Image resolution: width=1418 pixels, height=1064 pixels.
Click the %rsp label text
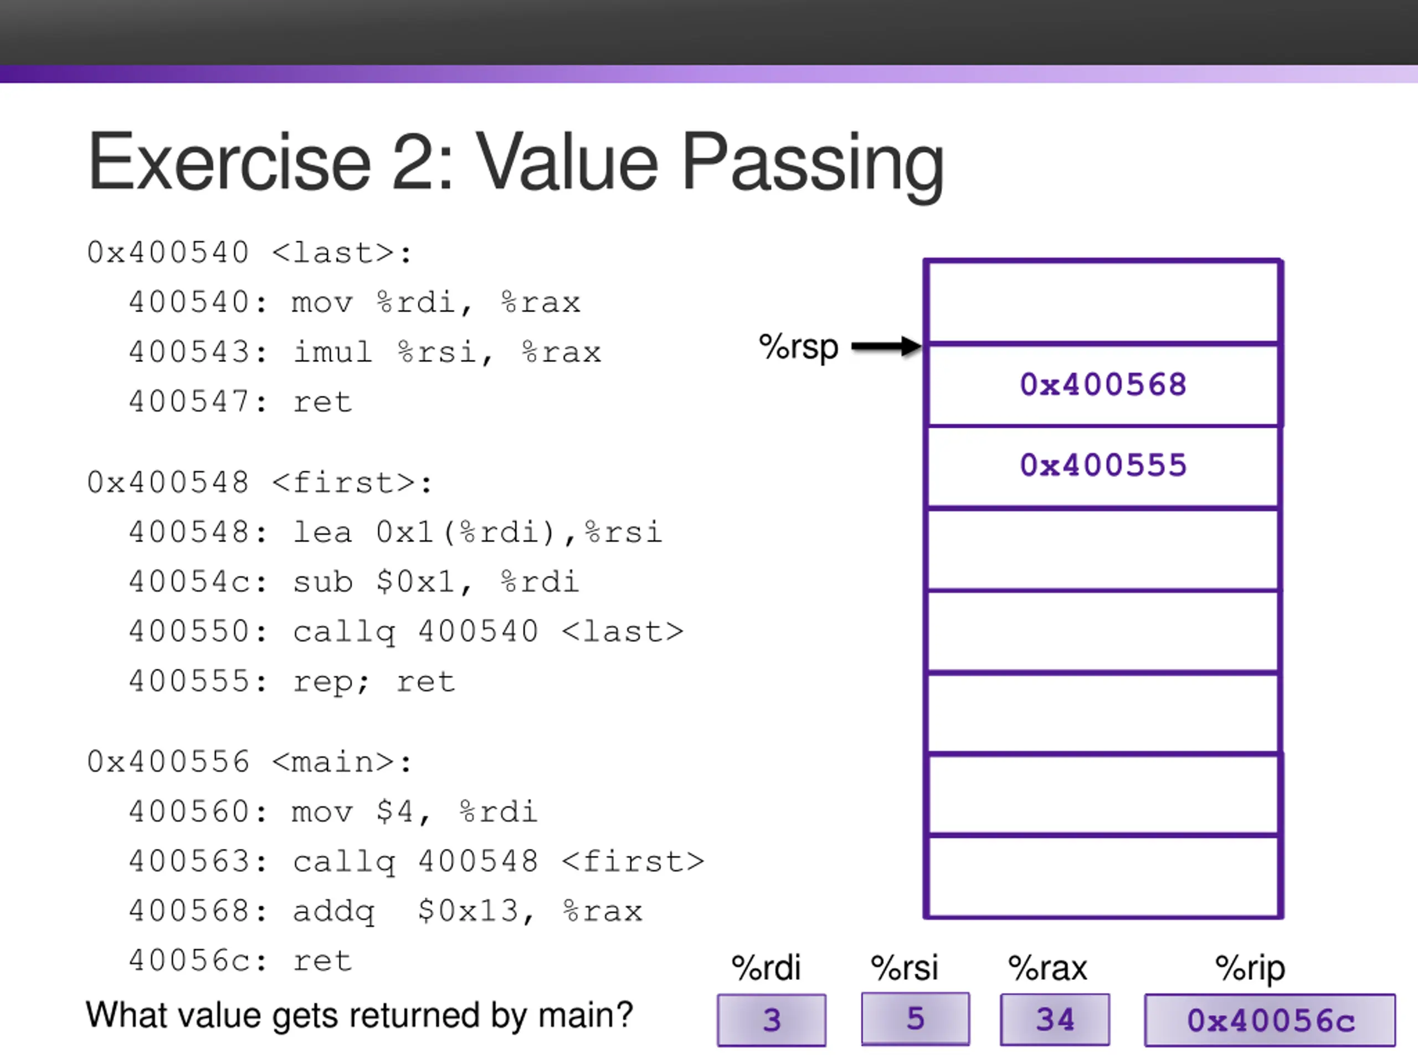(x=798, y=347)
